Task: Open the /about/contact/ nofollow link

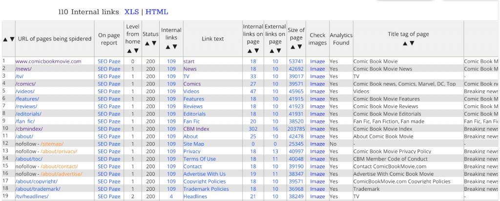Action: [x=59, y=166]
